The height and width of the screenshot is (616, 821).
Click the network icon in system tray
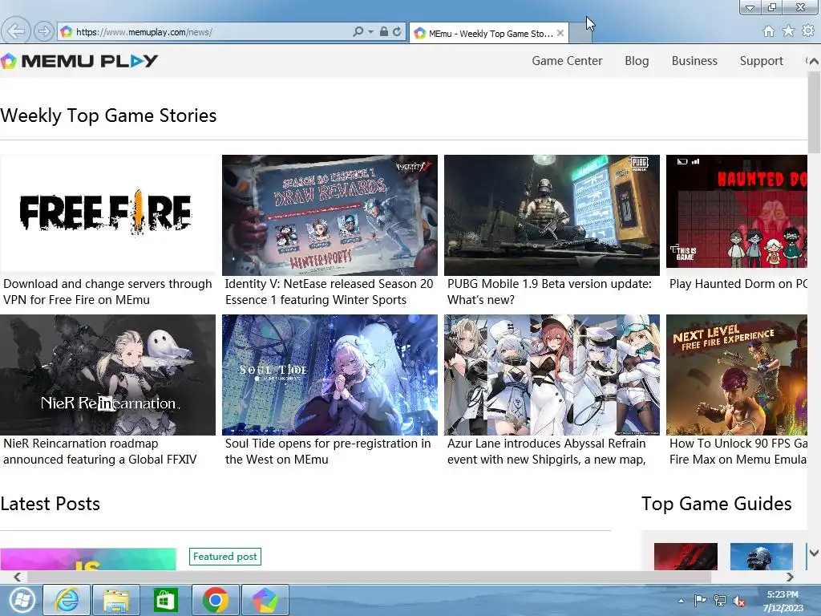pyautogui.click(x=720, y=601)
